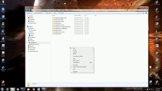
Task: Open Word from the taskbar
Action: 39,89
